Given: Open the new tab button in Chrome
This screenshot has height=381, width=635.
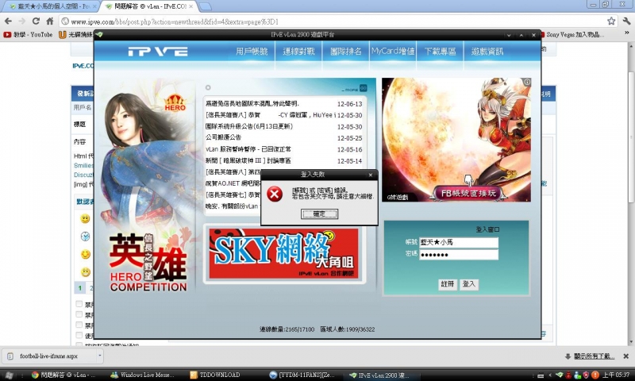Looking at the screenshot, I should coord(205,6).
